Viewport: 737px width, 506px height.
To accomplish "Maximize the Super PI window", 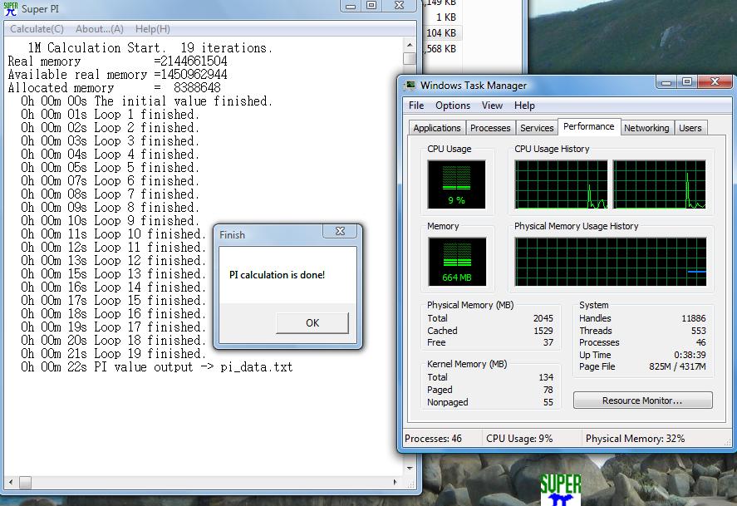I will coord(371,6).
